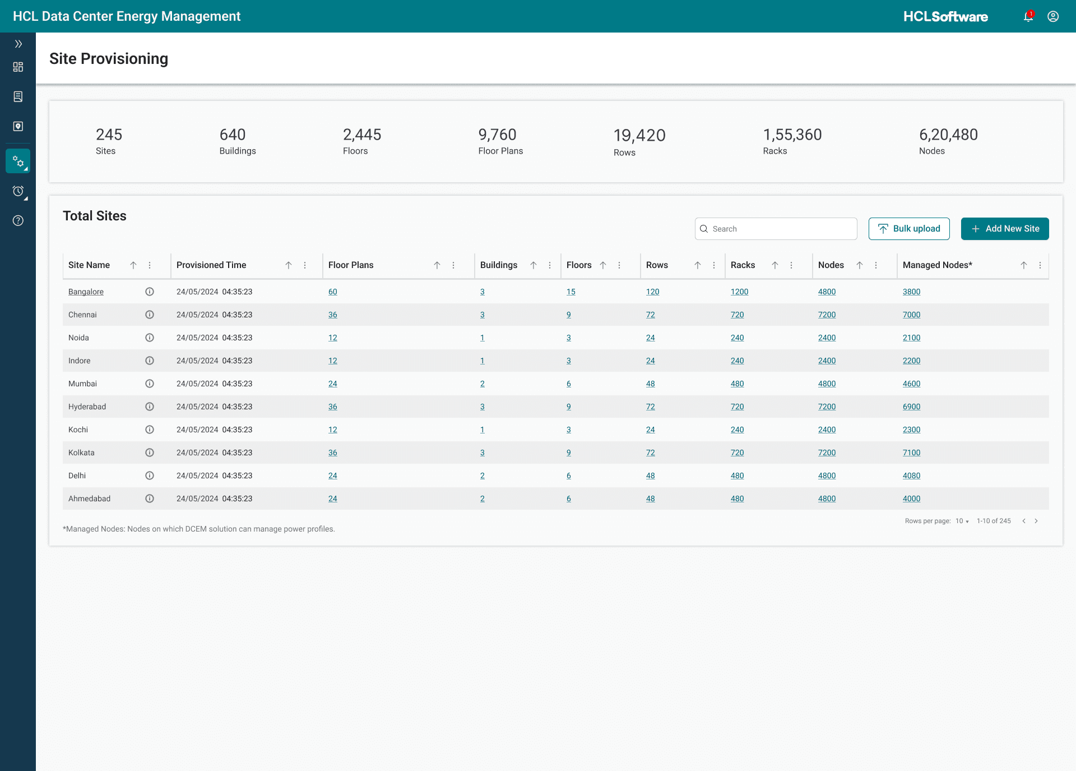Show info for Hyderabad site
1076x771 pixels.
pos(150,407)
